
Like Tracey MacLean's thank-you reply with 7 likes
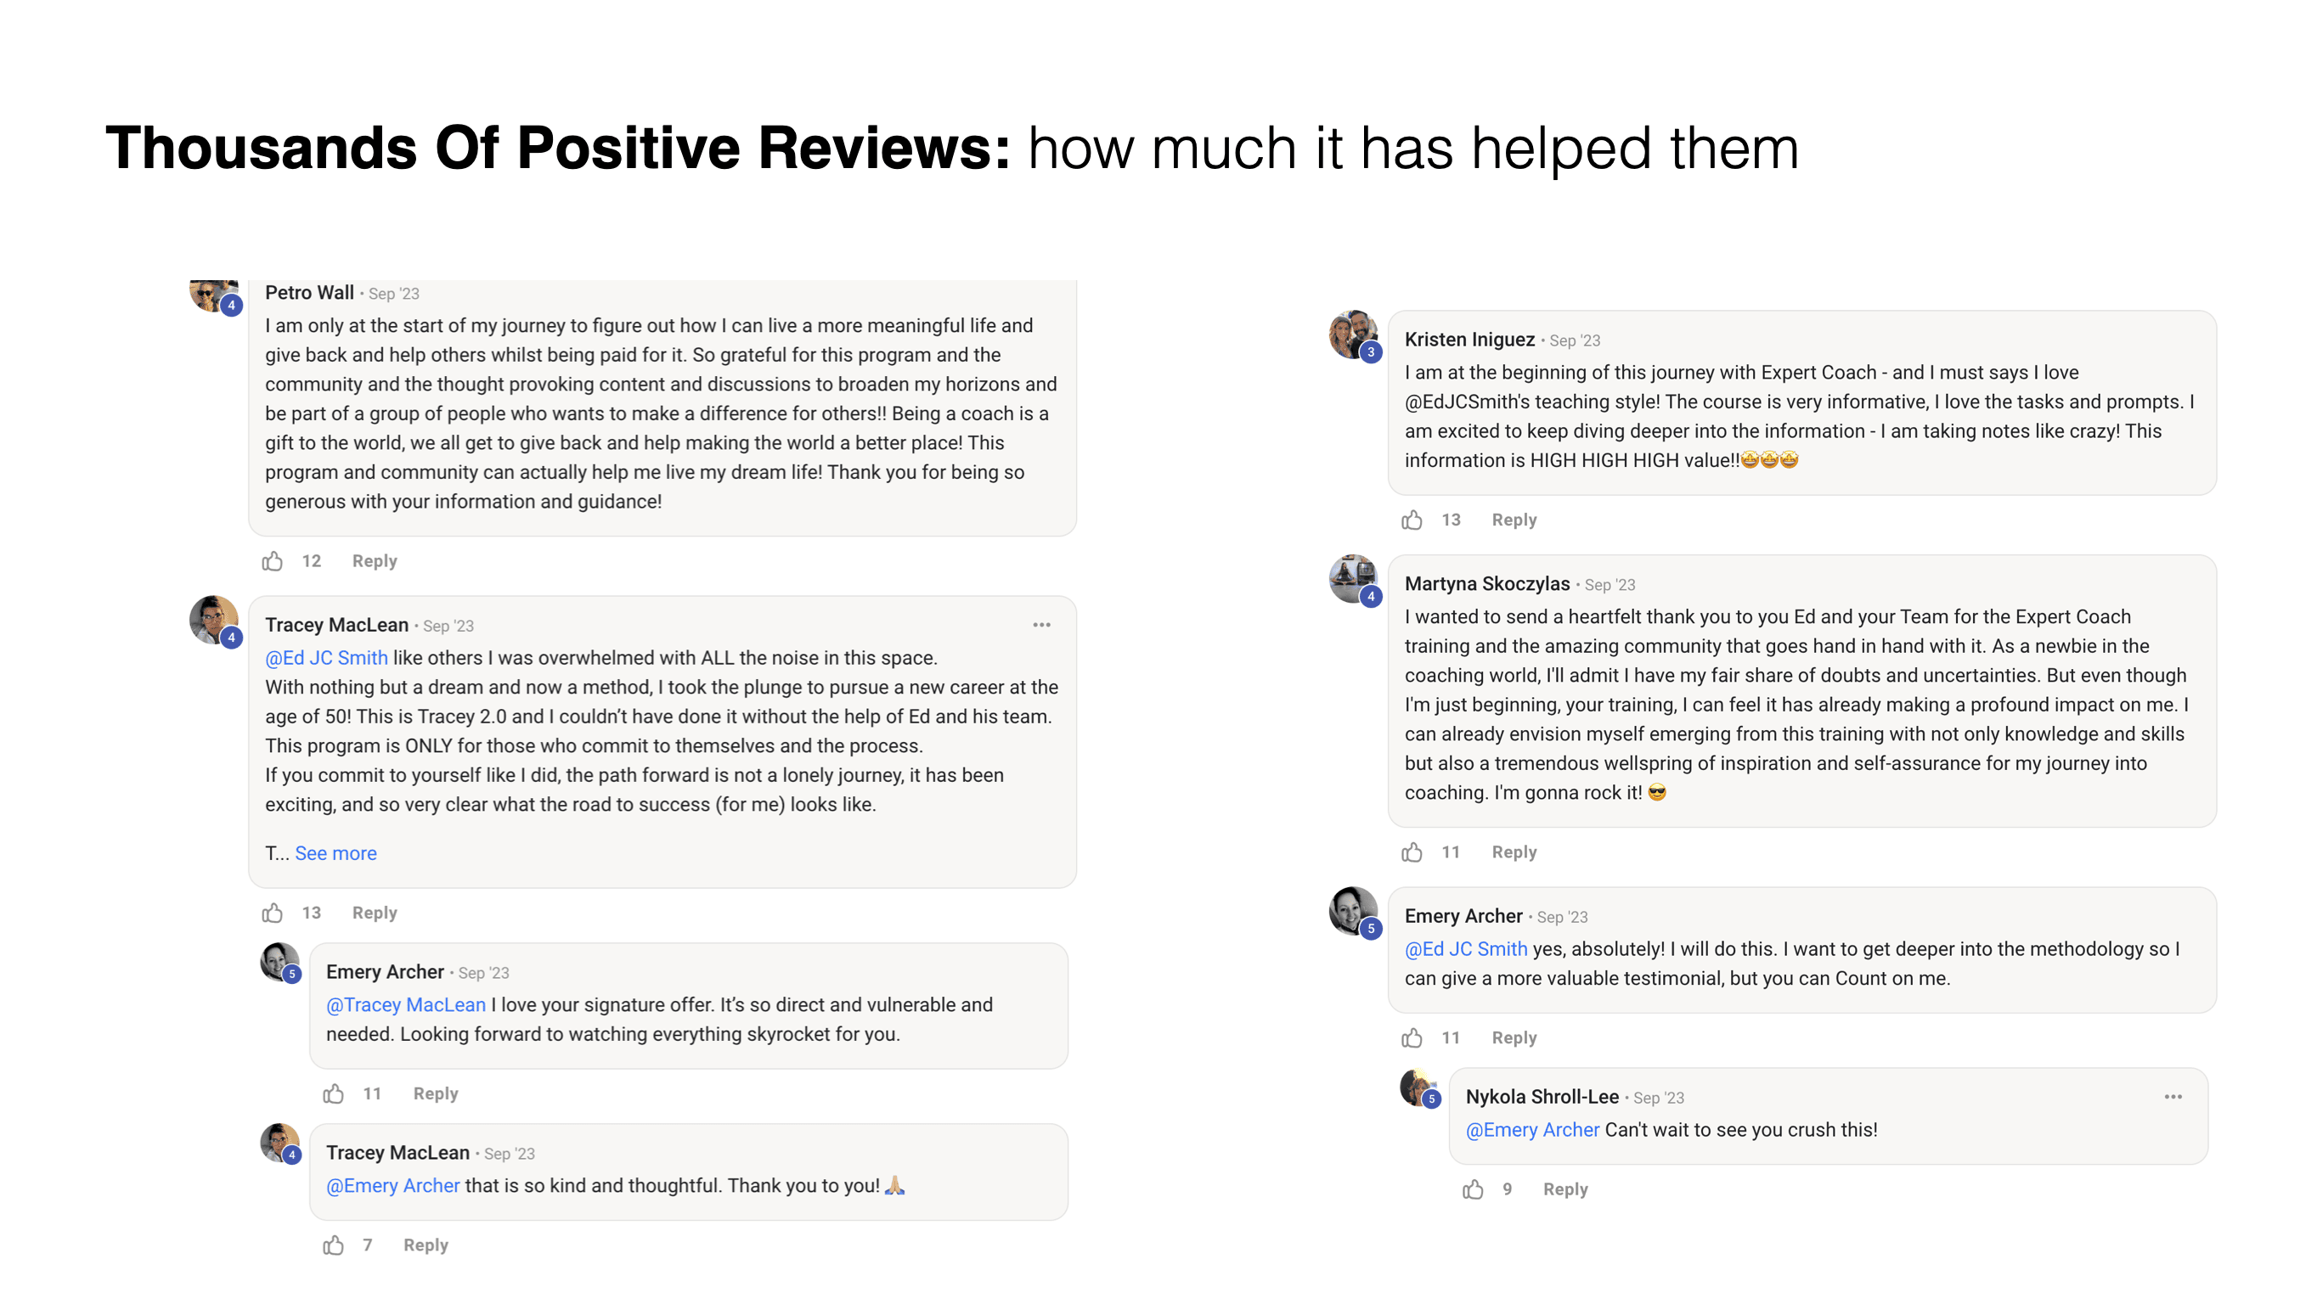click(x=334, y=1245)
